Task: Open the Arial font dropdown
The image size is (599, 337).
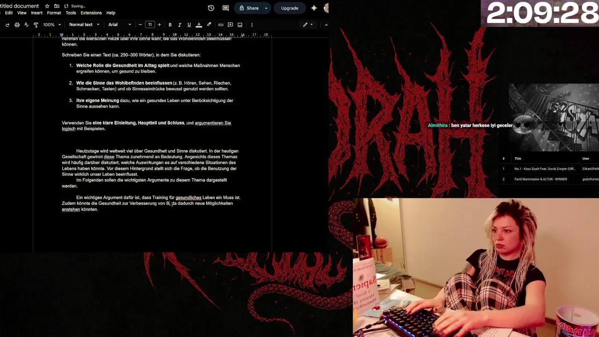Action: point(119,25)
